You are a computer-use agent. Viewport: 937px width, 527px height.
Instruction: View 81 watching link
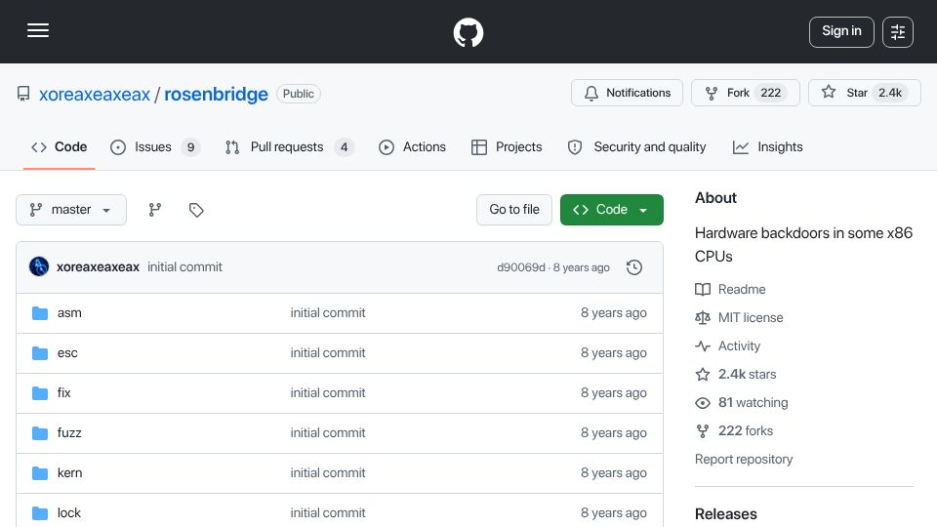753,403
